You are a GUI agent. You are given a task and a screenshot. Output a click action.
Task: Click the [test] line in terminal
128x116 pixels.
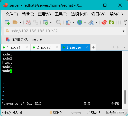[8, 63]
